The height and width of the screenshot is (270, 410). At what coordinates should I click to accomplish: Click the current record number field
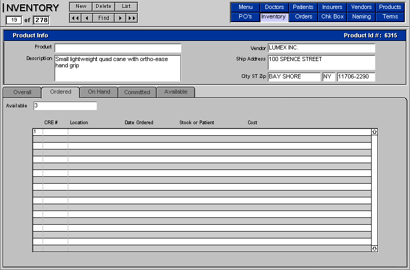(x=14, y=20)
